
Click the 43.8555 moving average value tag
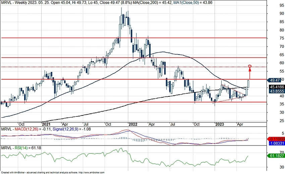pos(277,91)
